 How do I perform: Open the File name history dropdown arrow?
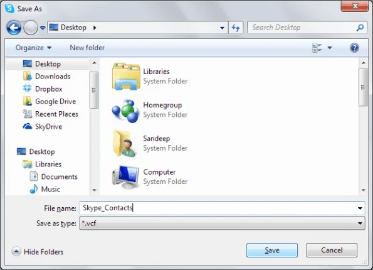click(x=360, y=208)
